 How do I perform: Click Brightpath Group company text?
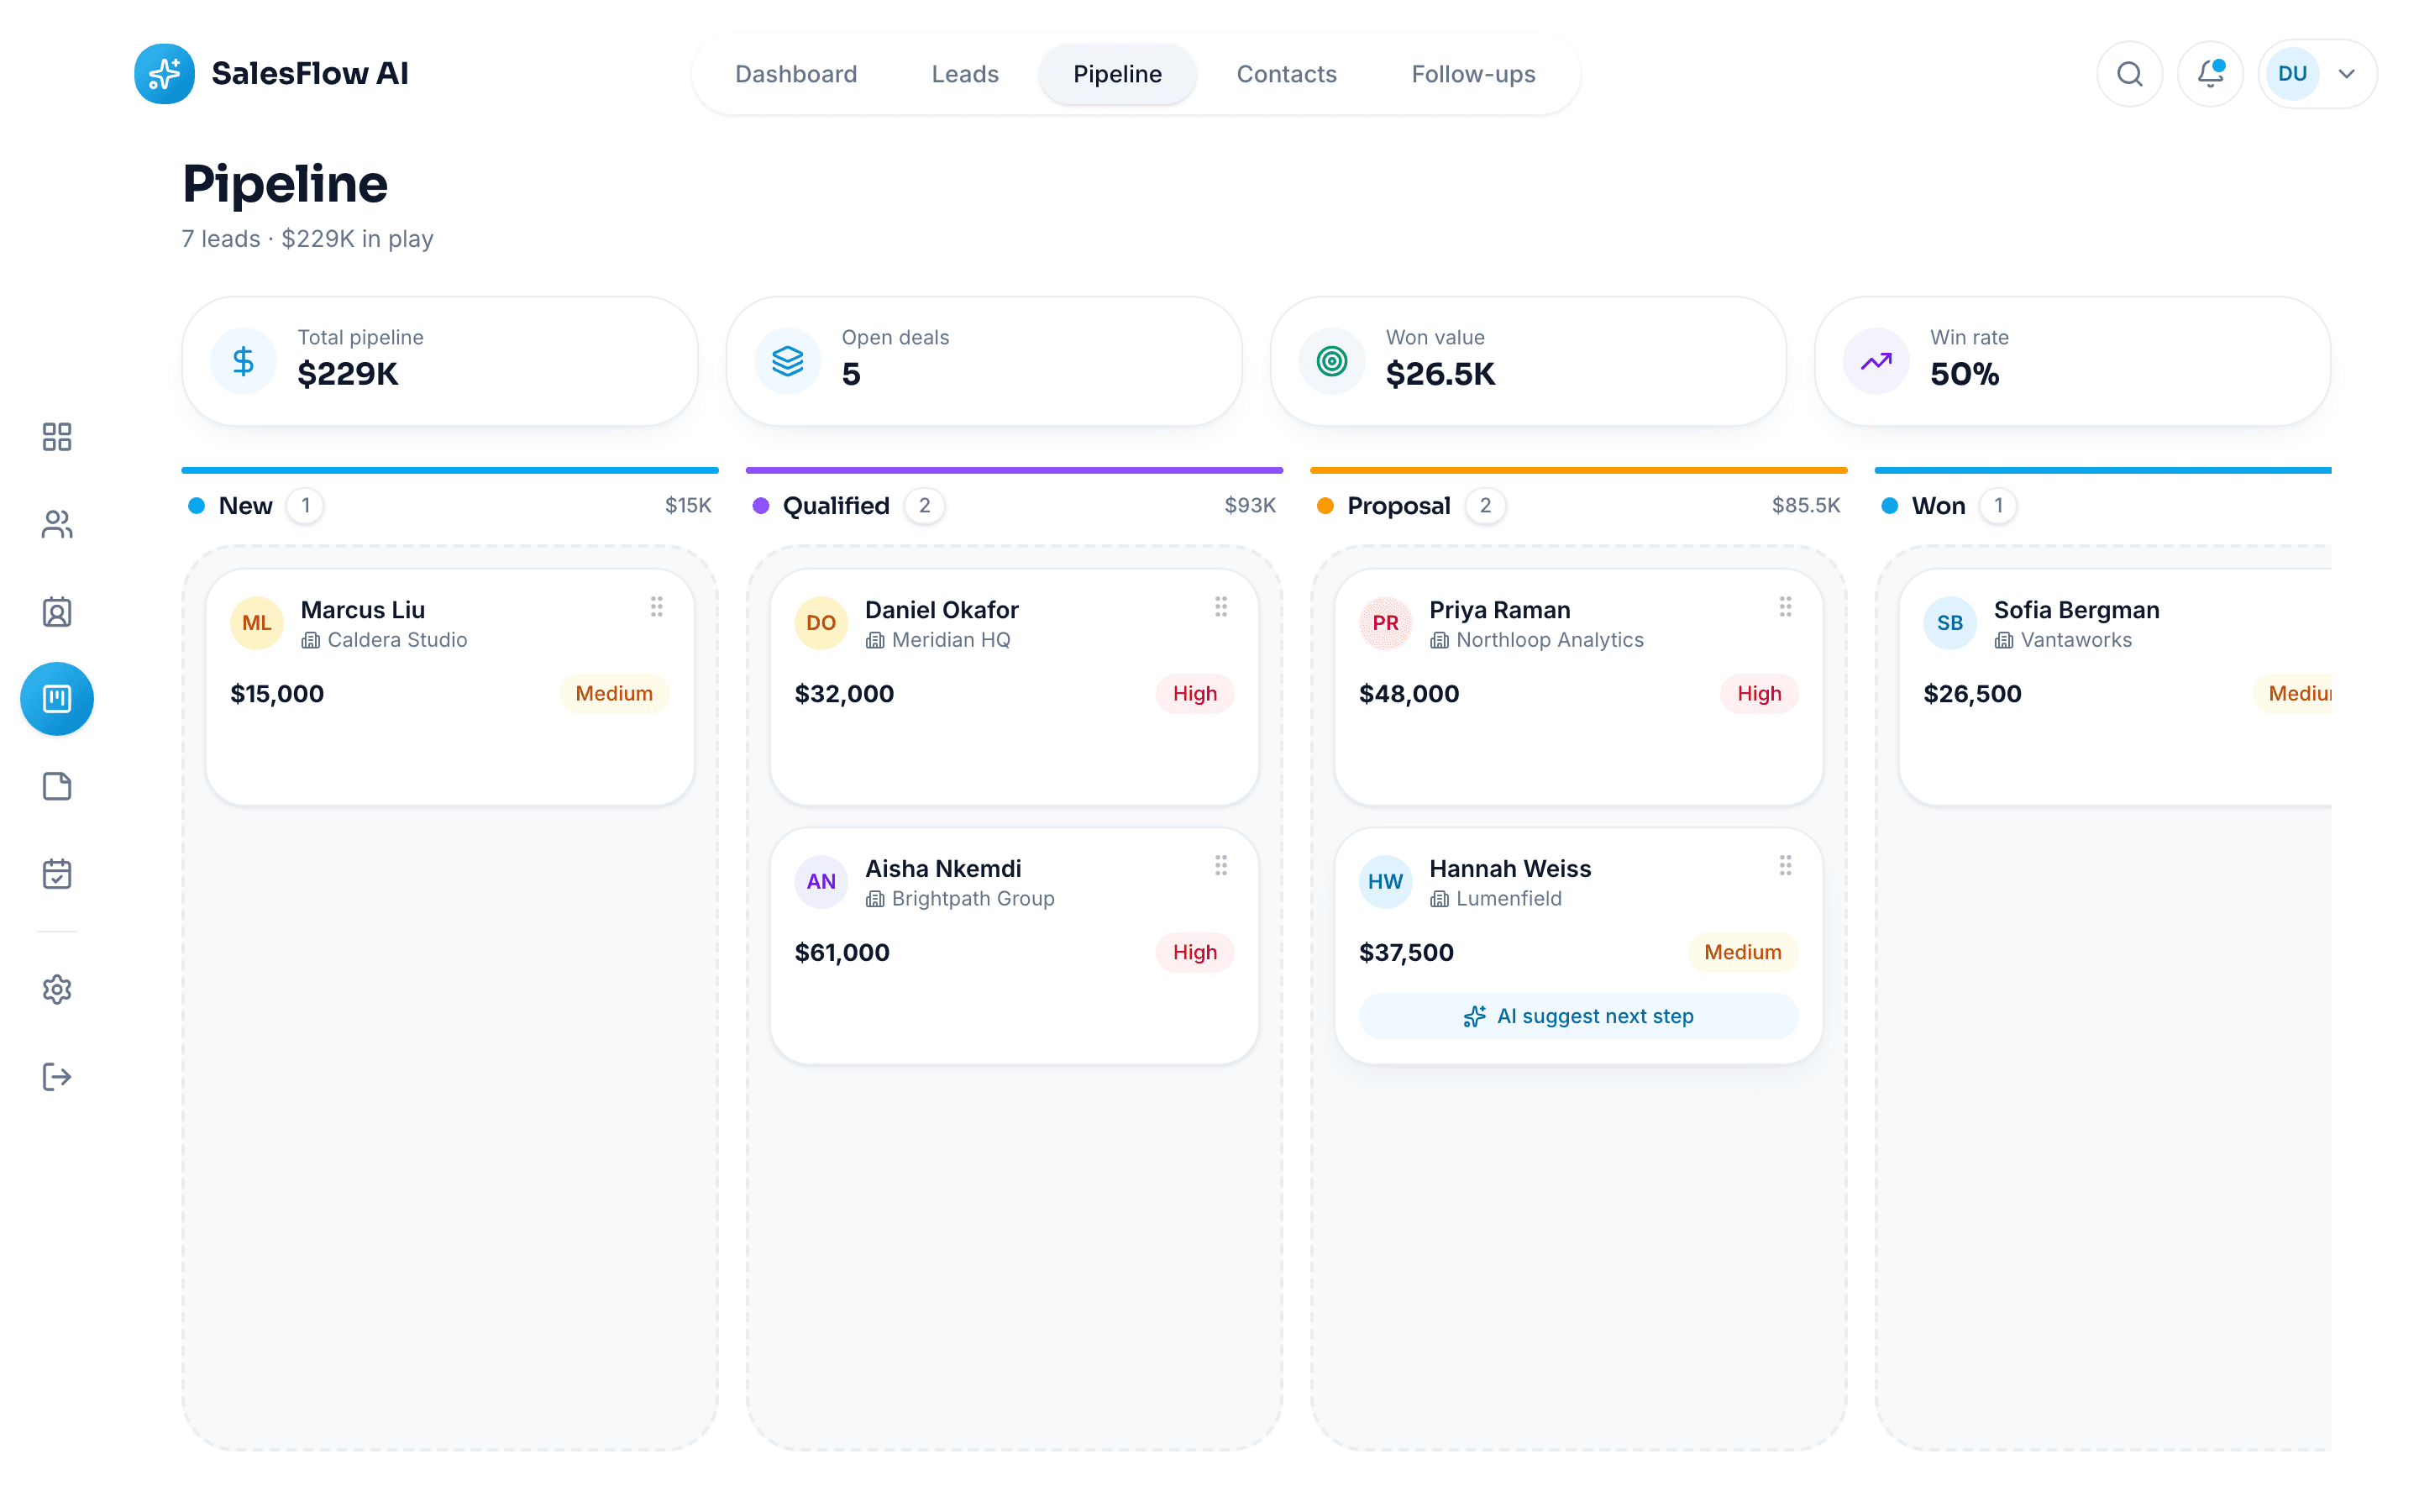click(x=973, y=899)
